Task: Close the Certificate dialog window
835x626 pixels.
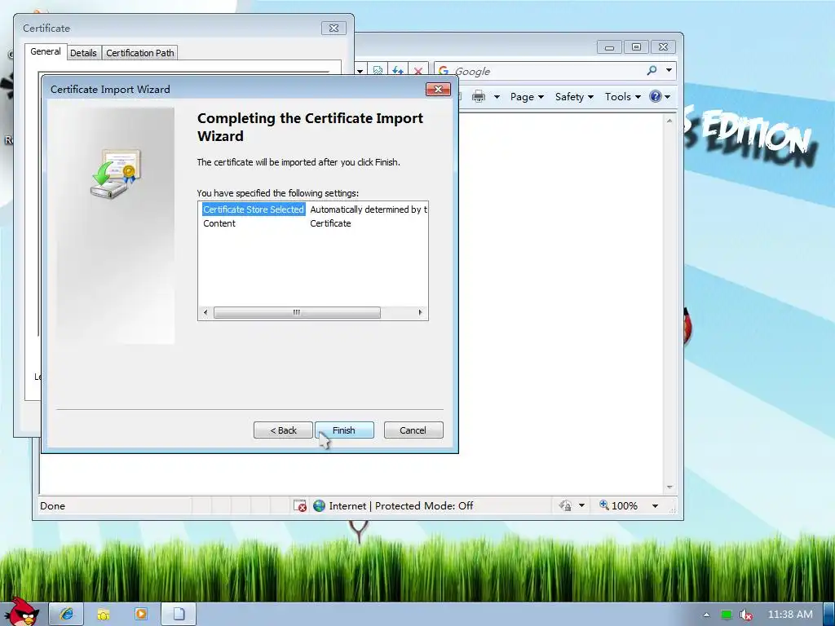Action: coord(334,29)
